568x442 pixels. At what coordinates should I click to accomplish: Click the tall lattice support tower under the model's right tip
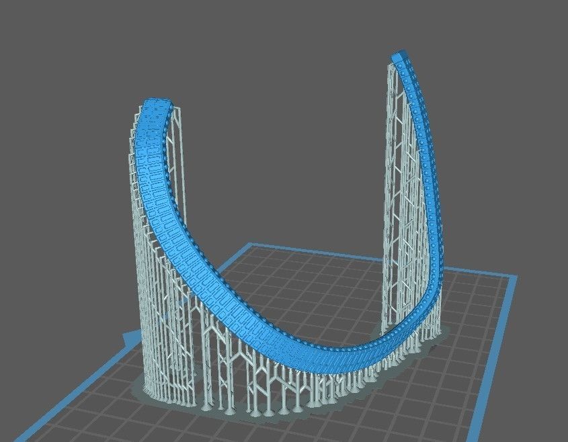coord(403,203)
